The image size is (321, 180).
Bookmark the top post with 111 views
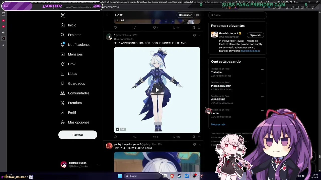(x=194, y=27)
